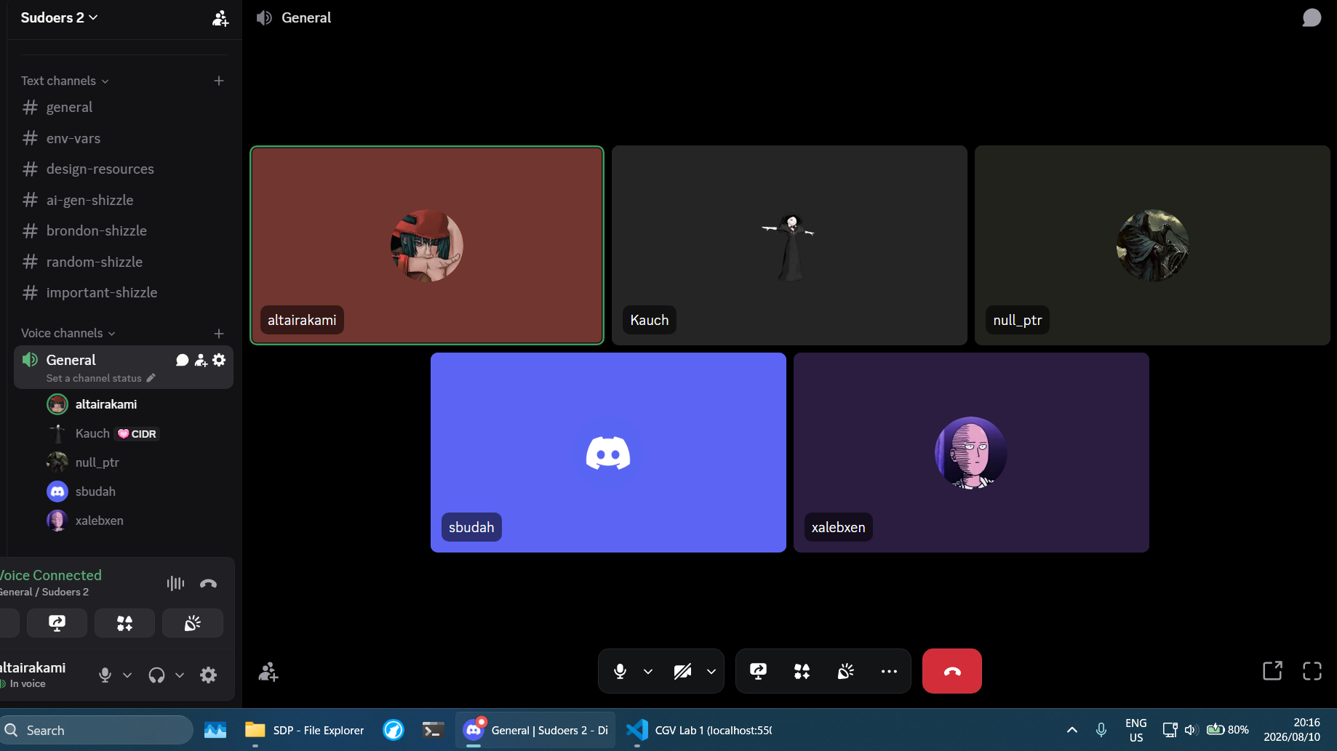This screenshot has width=1337, height=751.
Task: Mute microphone in call control bar
Action: (620, 671)
